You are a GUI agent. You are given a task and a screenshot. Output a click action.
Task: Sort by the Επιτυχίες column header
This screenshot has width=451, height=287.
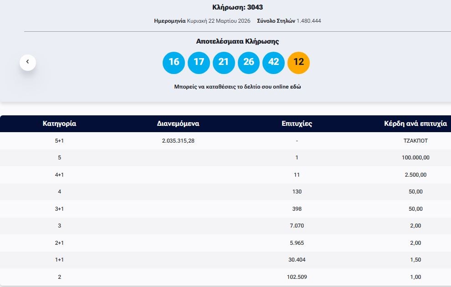pyautogui.click(x=297, y=124)
